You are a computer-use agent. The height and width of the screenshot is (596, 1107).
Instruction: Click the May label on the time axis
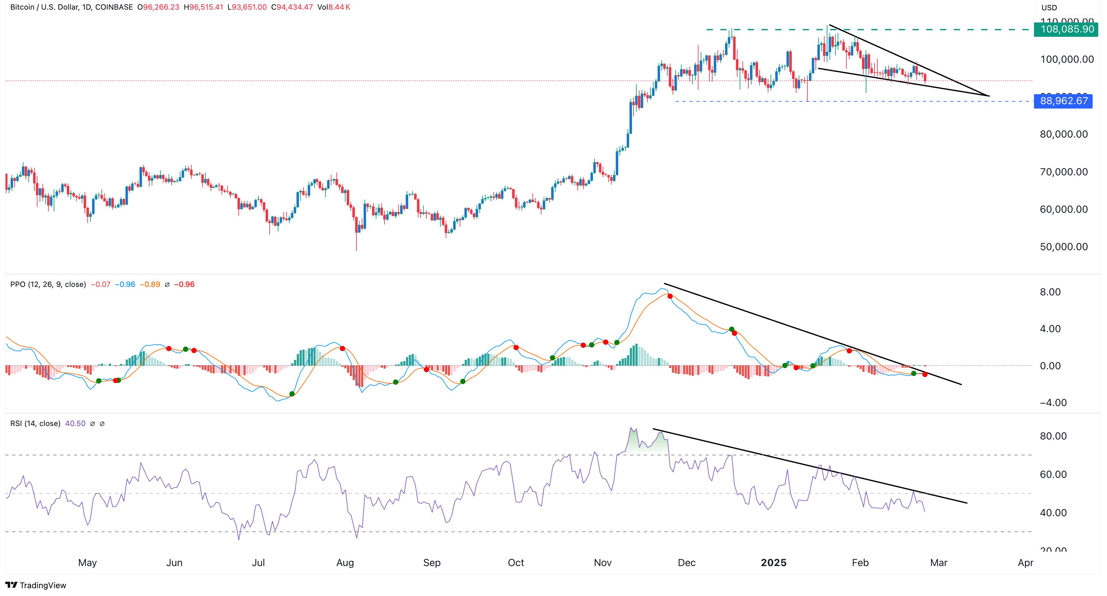(87, 563)
